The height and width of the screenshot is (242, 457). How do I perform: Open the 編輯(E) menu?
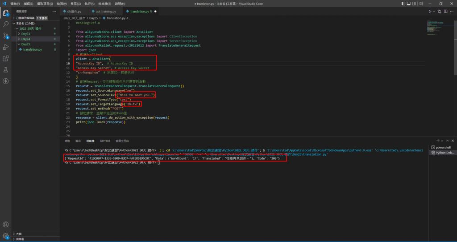point(29,4)
